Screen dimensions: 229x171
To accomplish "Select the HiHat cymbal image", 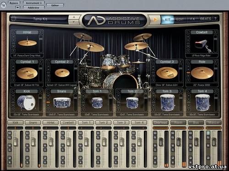I will [27, 42].
